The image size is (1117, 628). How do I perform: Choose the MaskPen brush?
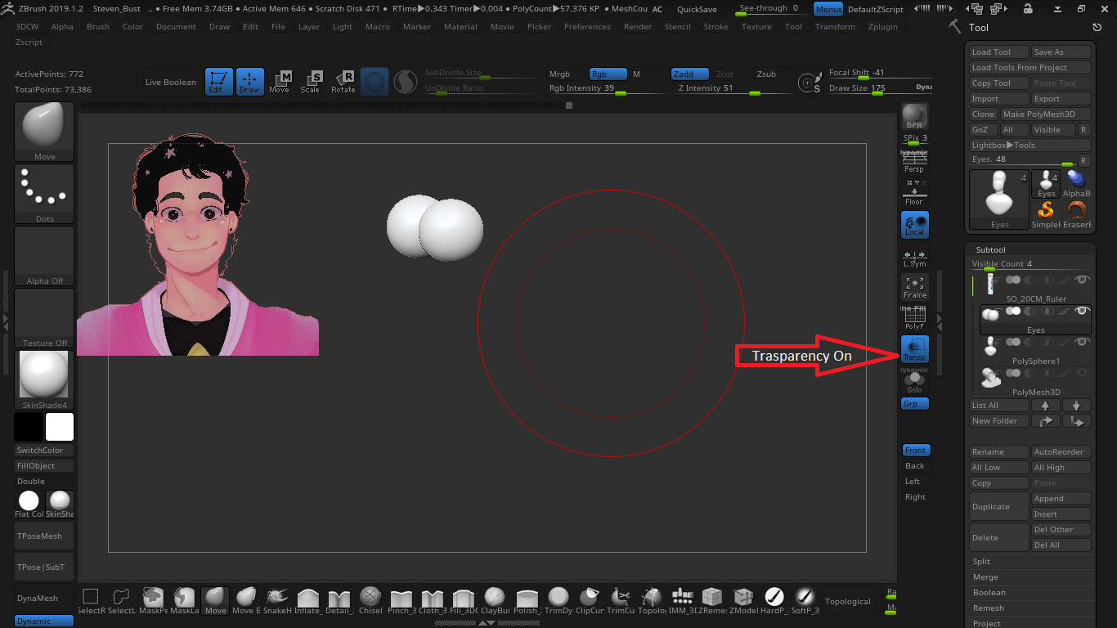[153, 600]
